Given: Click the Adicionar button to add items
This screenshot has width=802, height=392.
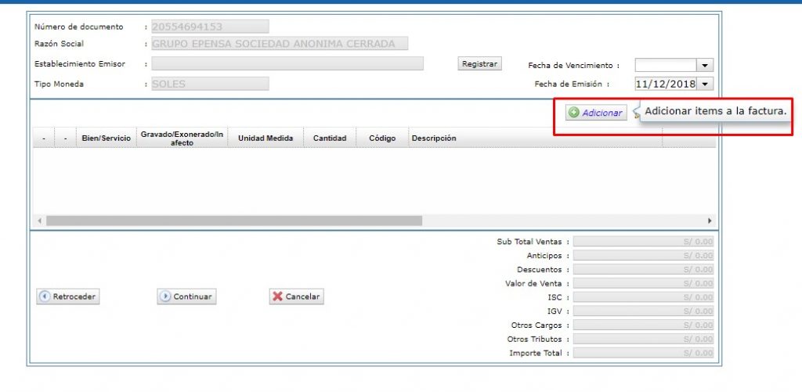Looking at the screenshot, I should click(596, 113).
